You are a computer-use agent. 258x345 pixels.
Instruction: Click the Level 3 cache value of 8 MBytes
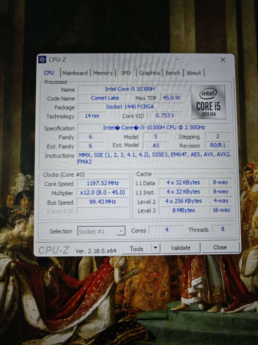coord(183,210)
